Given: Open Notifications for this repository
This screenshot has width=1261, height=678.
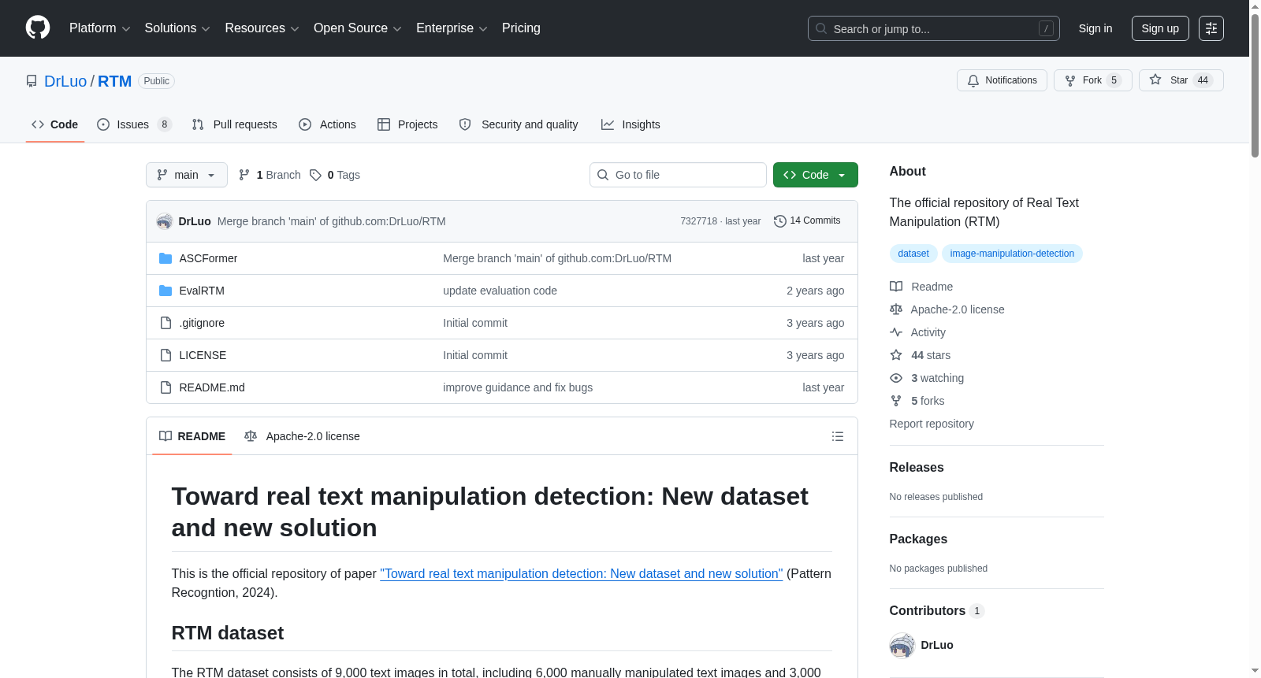Looking at the screenshot, I should point(1002,80).
